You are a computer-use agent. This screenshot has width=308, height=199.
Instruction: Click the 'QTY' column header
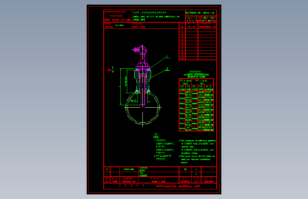click(x=196, y=181)
